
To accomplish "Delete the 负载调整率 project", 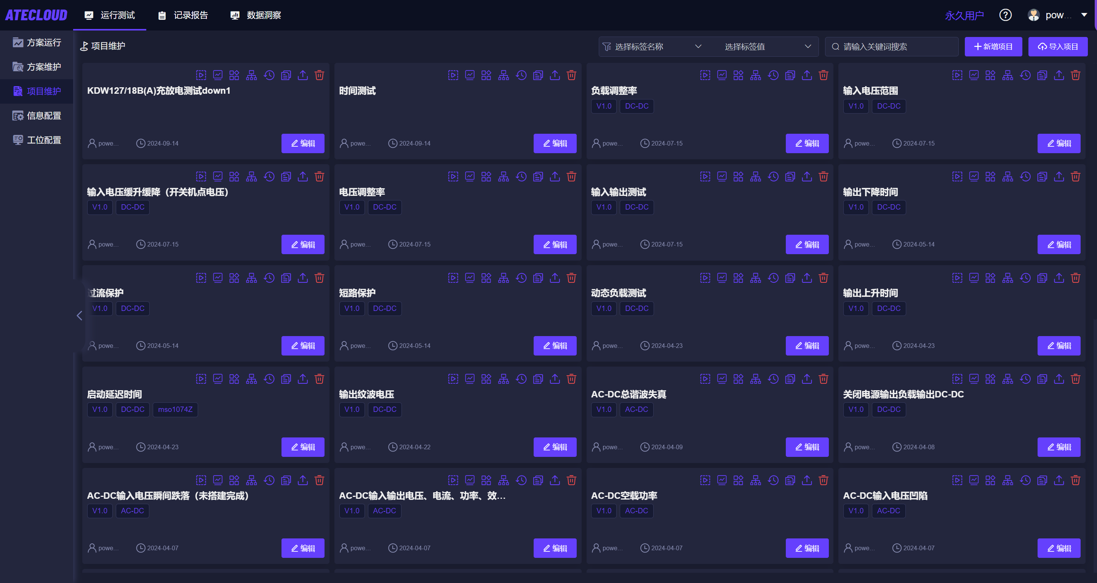I will [x=823, y=75].
